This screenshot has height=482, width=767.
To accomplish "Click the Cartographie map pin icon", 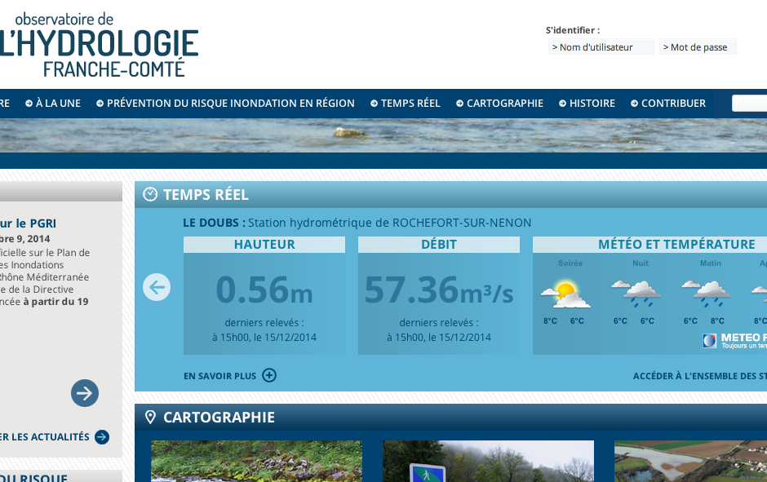I will tap(150, 417).
